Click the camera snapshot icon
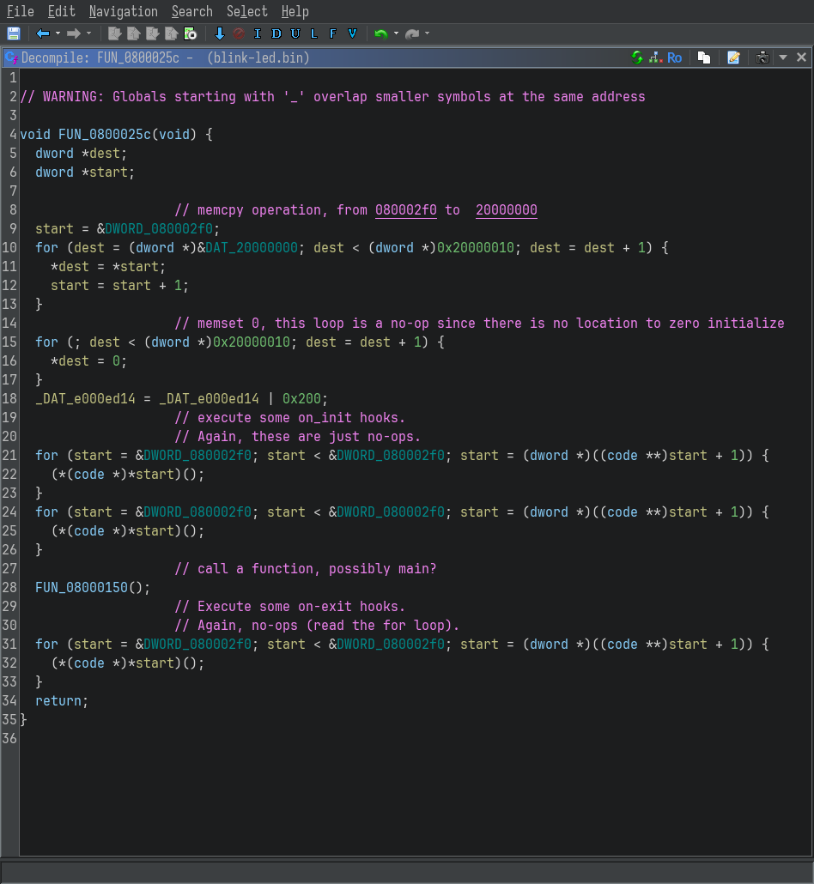 [762, 58]
